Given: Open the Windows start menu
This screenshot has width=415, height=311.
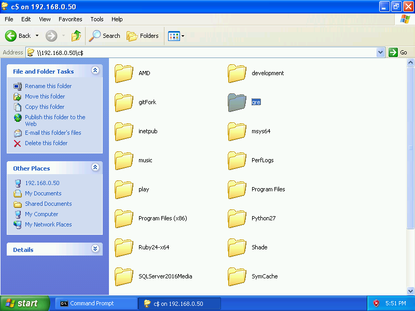Looking at the screenshot, I should point(24,303).
